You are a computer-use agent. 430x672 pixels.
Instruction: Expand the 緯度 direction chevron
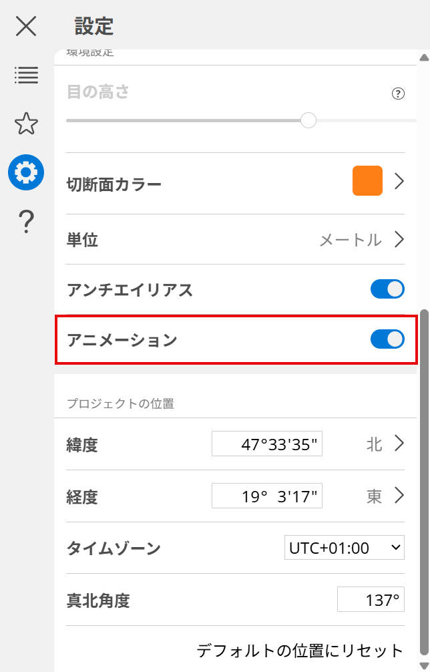[x=399, y=444]
